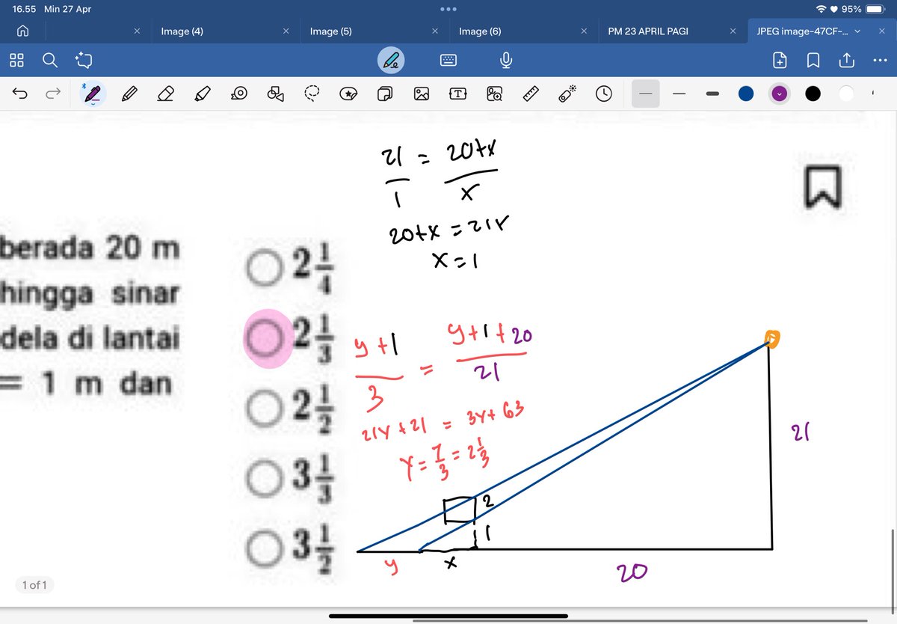Screen dimensions: 897x624
Task: Insert an image with the picture tool
Action: tap(422, 94)
